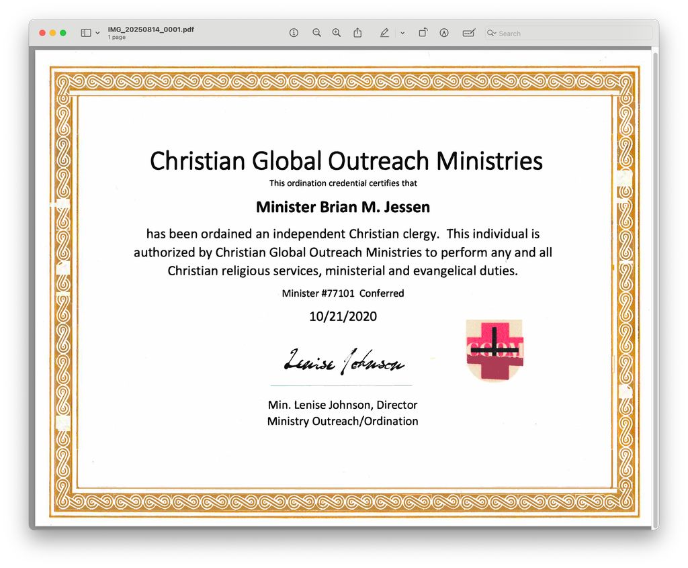Zoom in on the PDF page

point(337,33)
